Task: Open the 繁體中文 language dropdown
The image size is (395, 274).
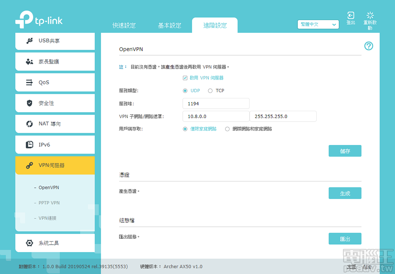Action: (318, 24)
